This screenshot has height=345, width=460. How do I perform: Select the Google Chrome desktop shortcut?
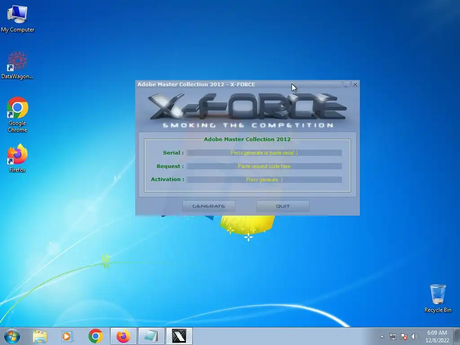[18, 115]
